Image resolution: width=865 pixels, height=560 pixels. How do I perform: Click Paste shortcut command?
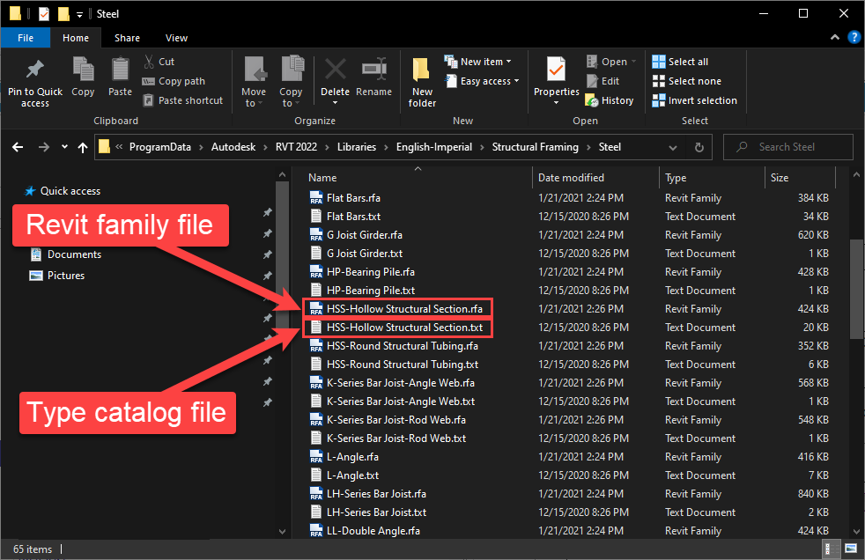[182, 100]
